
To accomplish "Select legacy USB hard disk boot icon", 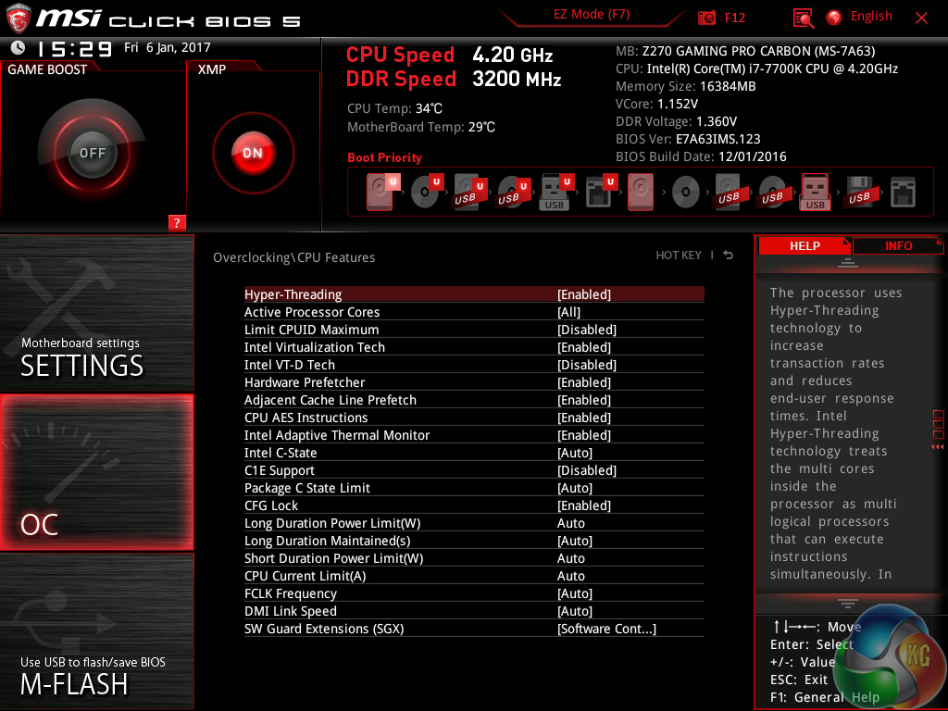I will [x=729, y=192].
